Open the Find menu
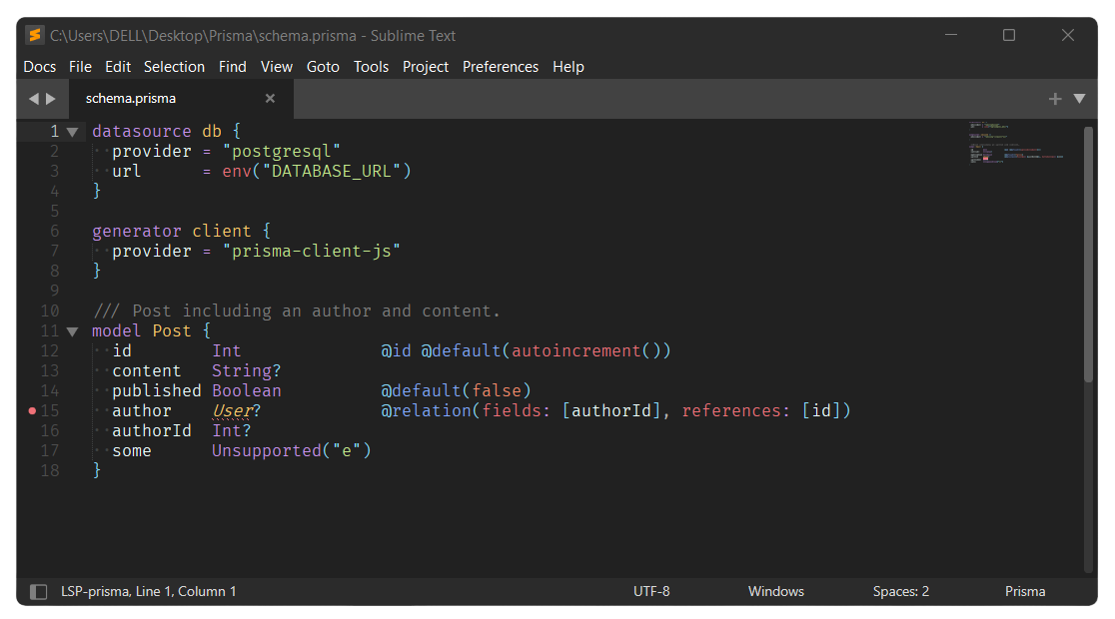 [x=233, y=67]
